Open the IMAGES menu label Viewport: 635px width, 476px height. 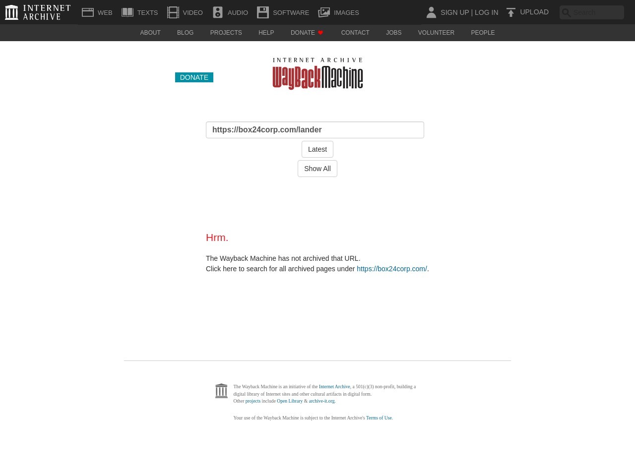point(346,12)
